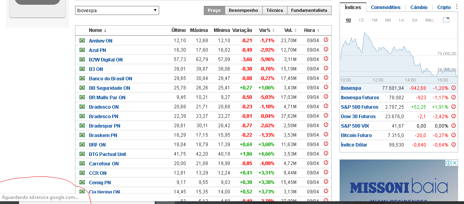464x204 pixels.
Task: Click the clock icon in Bitcoin Futuro row
Action: click(453, 135)
